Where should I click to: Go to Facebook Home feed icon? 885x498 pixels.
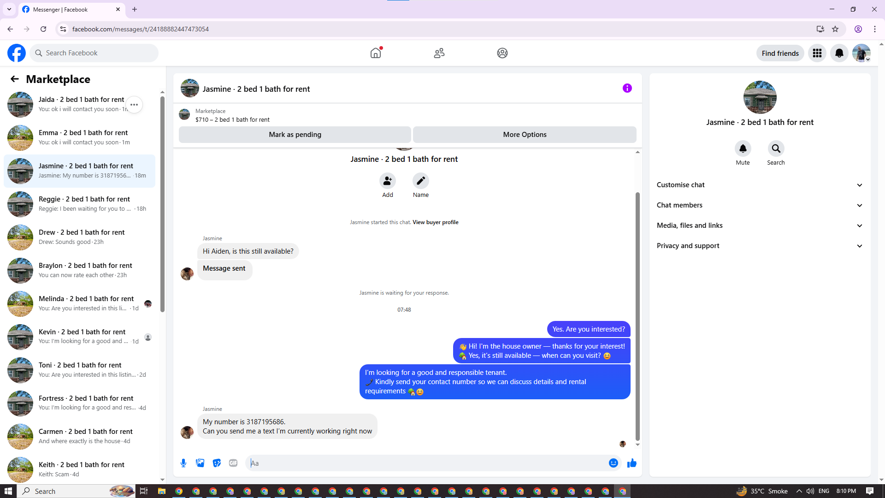pyautogui.click(x=376, y=53)
